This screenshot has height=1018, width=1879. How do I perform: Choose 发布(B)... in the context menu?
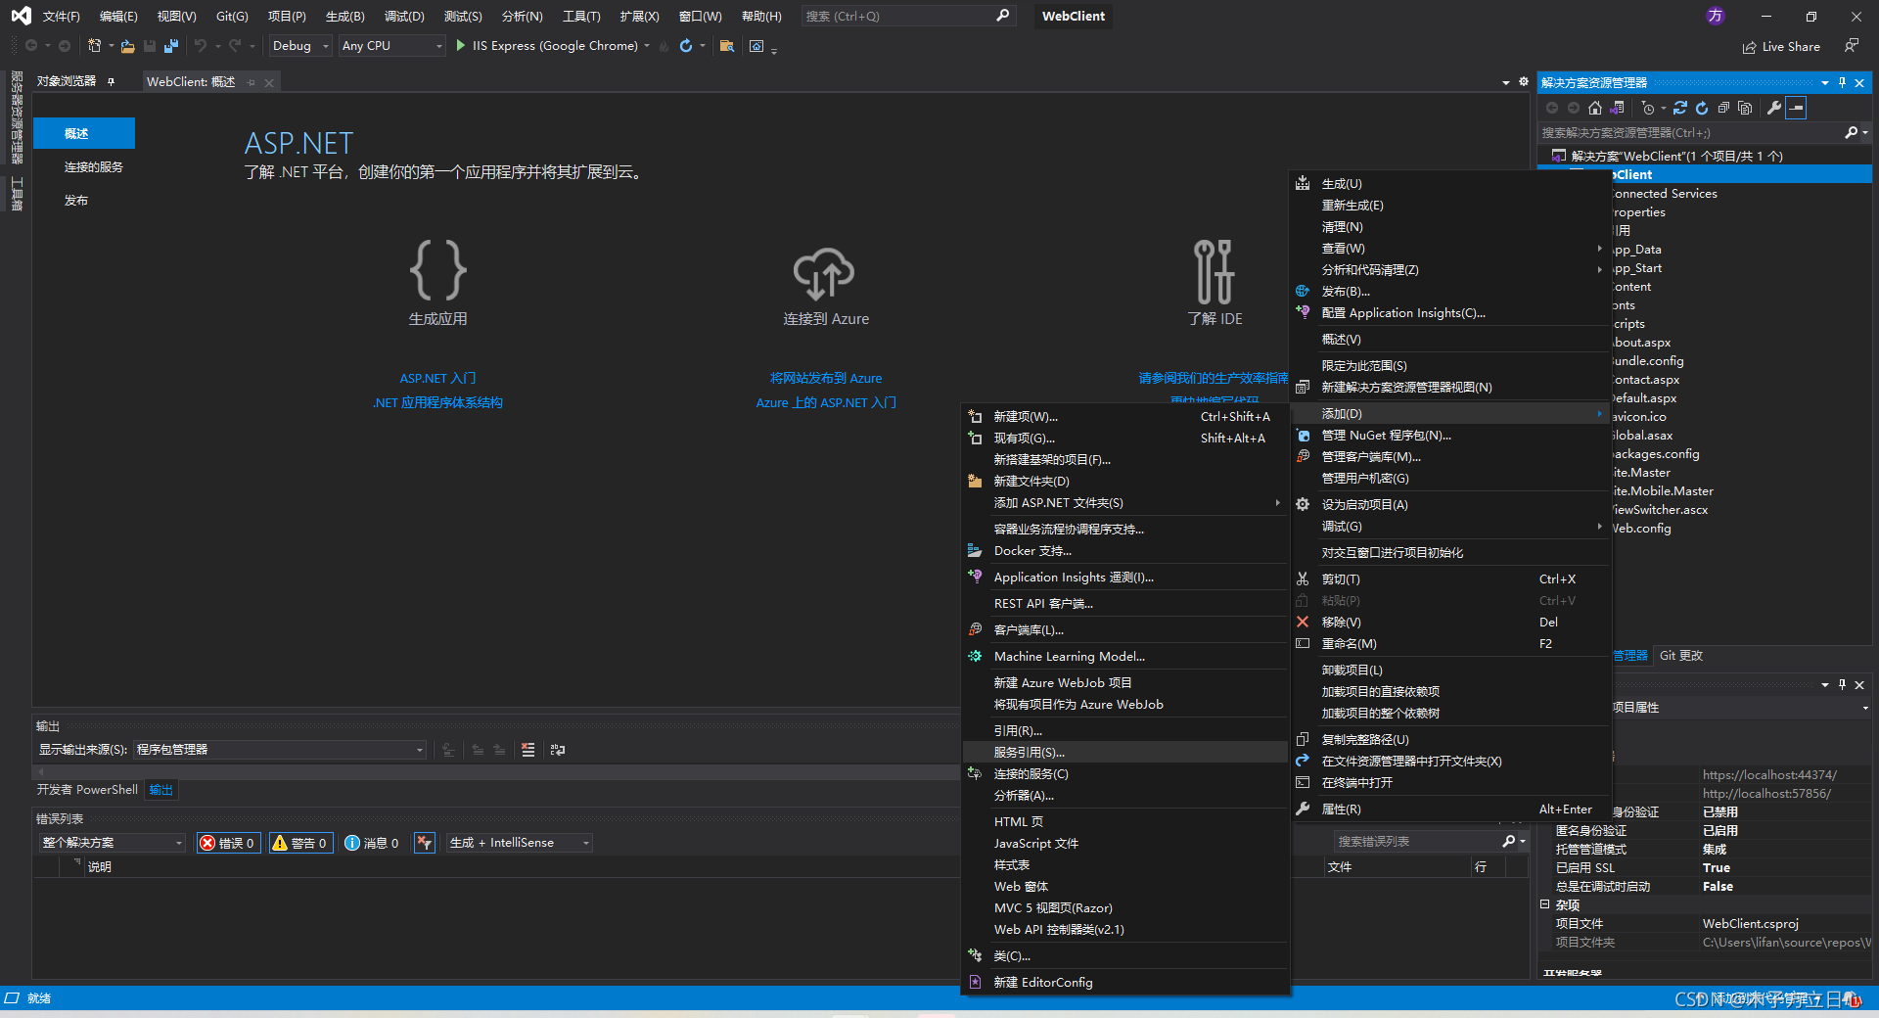(x=1451, y=292)
